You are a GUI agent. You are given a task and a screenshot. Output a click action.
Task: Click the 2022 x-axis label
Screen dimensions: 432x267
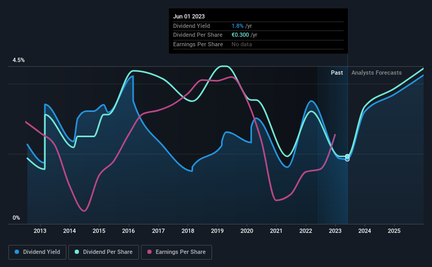coord(306,231)
